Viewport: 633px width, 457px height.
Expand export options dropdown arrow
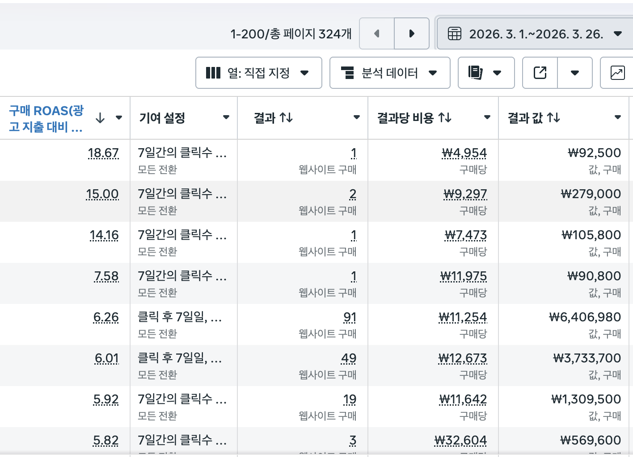575,73
